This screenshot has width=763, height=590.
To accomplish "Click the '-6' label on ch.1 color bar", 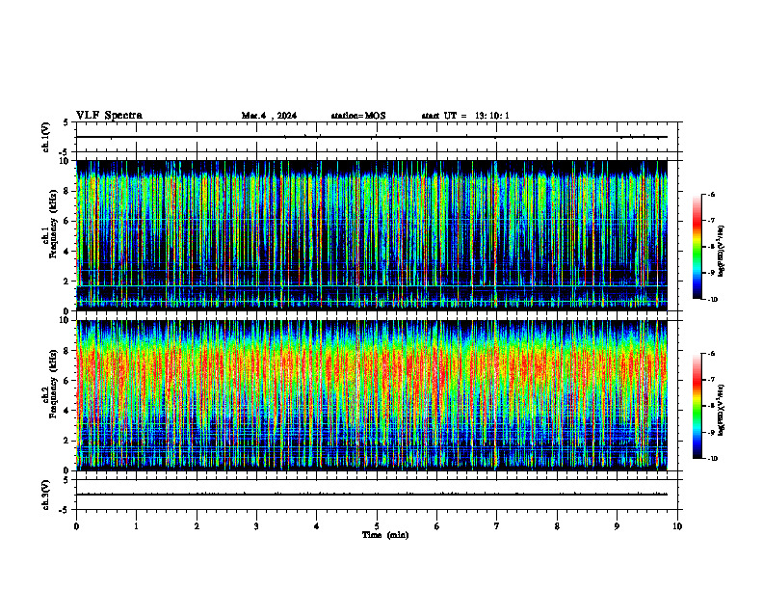I will pyautogui.click(x=711, y=194).
